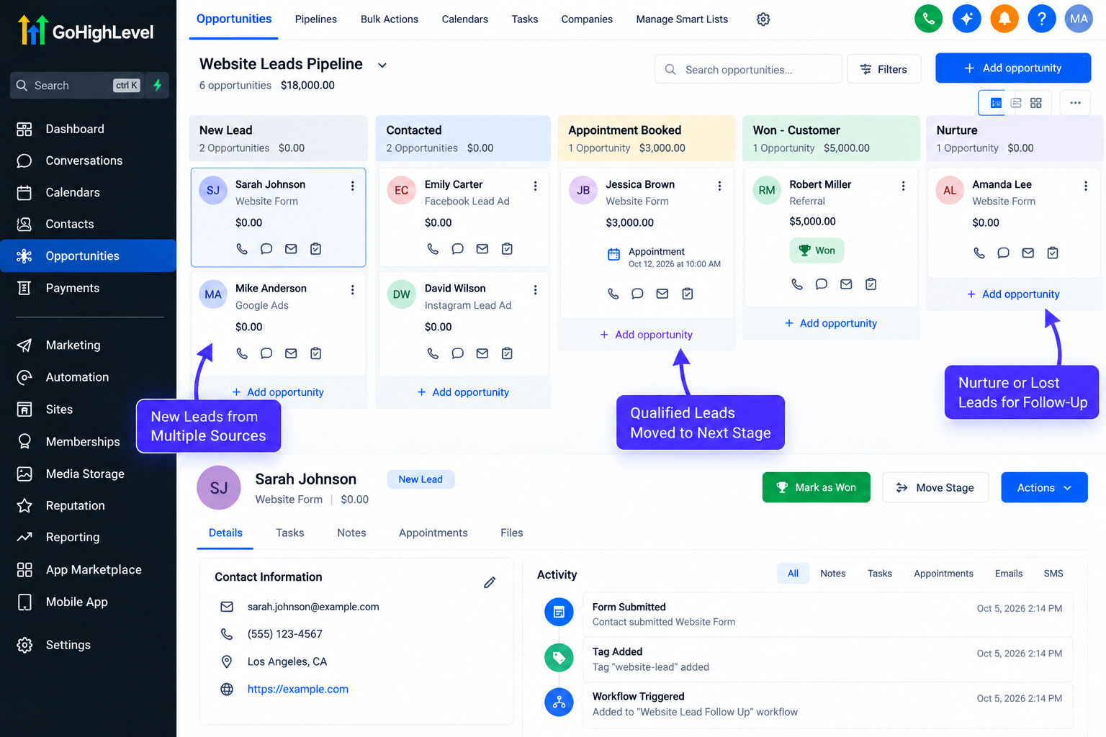Viewport: 1106px width, 737px height.
Task: Filter activity by Notes
Action: coord(833,574)
